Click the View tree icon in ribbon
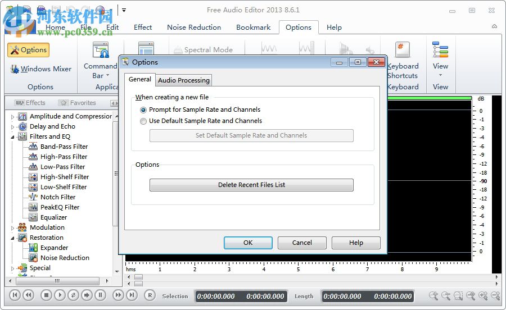The width and height of the screenshot is (506, 310). click(x=440, y=49)
